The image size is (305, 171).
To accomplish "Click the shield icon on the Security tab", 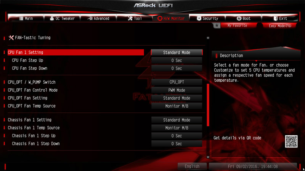I will [x=199, y=18].
